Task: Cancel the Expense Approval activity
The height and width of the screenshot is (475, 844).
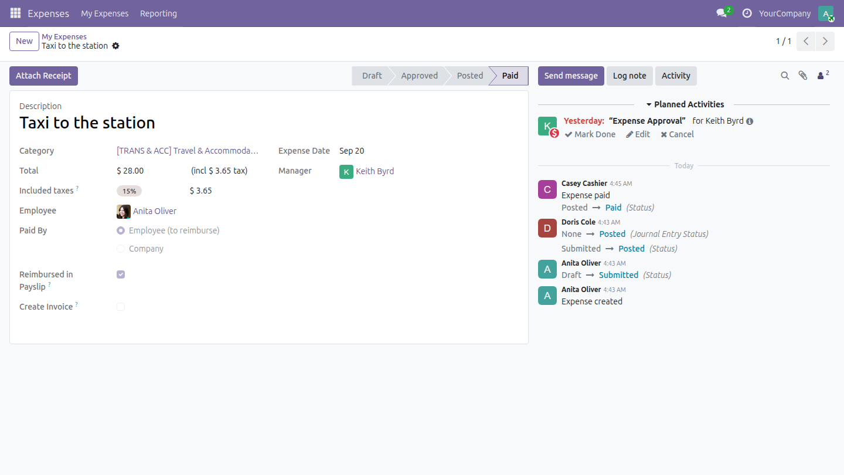Action: coord(677,134)
